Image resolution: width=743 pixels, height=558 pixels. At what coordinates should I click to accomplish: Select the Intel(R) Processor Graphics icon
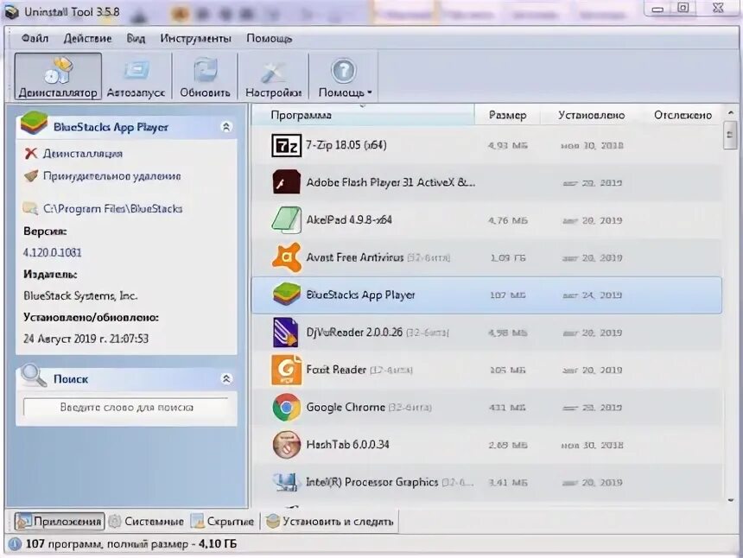tap(286, 482)
